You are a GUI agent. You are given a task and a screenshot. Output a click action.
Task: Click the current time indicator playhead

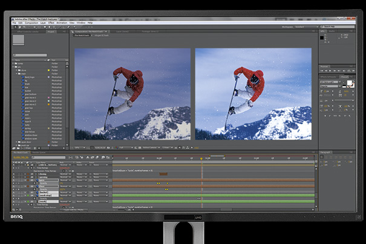coord(201,159)
